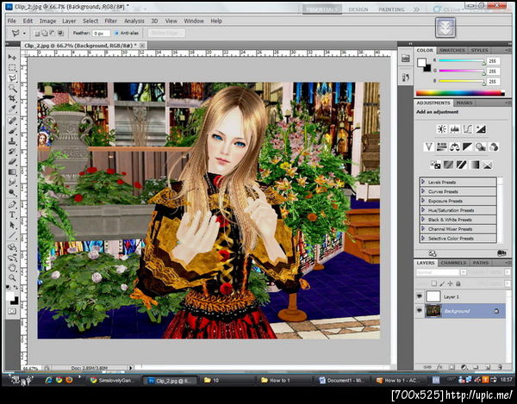
Task: Select the Zoom tool in toolbox
Action: coord(12,277)
